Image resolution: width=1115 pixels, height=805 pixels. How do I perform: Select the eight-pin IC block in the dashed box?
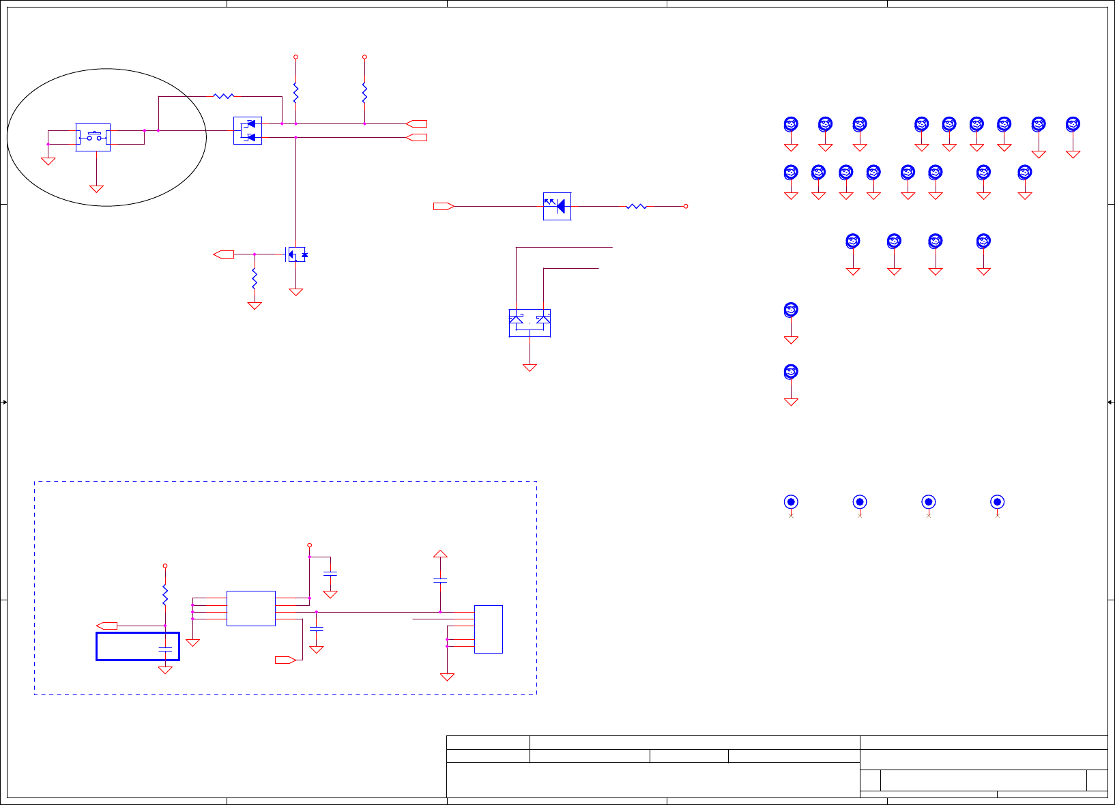251,609
